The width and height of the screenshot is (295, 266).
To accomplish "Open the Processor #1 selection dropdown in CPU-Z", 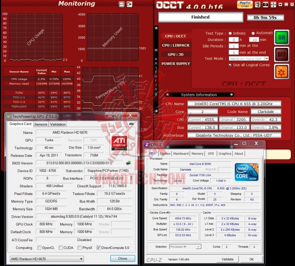I will coord(185,247).
